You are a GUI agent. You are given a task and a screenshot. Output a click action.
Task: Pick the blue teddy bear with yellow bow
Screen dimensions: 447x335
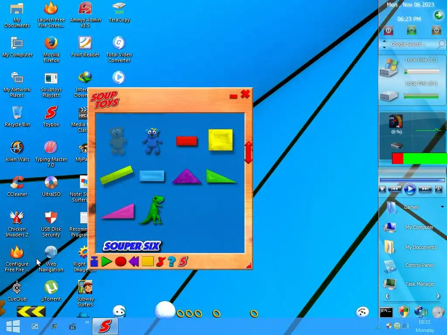coord(152,141)
